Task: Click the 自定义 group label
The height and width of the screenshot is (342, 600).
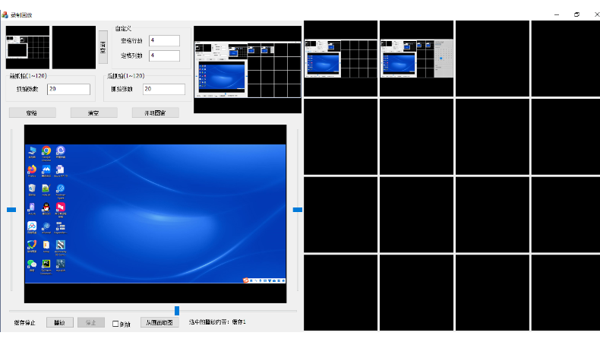Action: coord(123,29)
